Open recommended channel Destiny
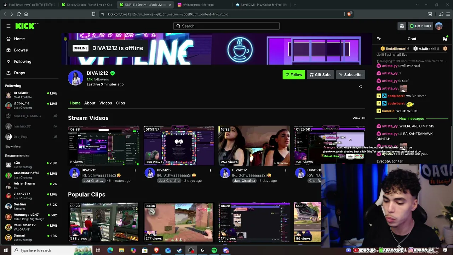This screenshot has width=453, height=255. pyautogui.click(x=31, y=206)
